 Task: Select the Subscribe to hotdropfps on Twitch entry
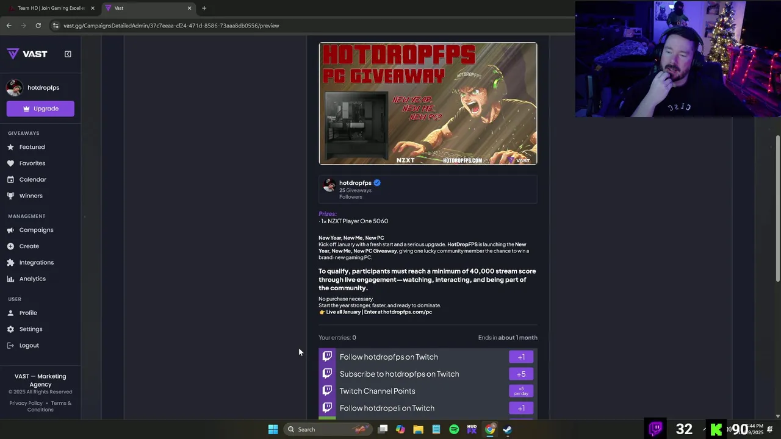tap(428, 374)
